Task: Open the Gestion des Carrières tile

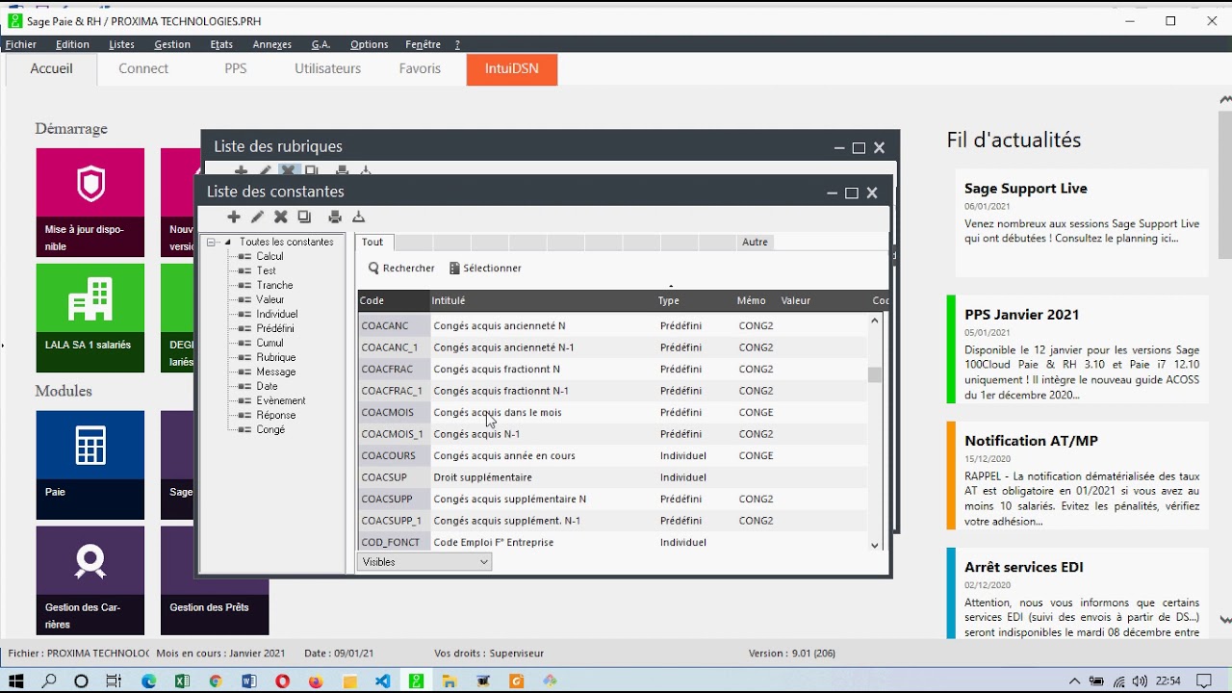Action: pos(90,580)
